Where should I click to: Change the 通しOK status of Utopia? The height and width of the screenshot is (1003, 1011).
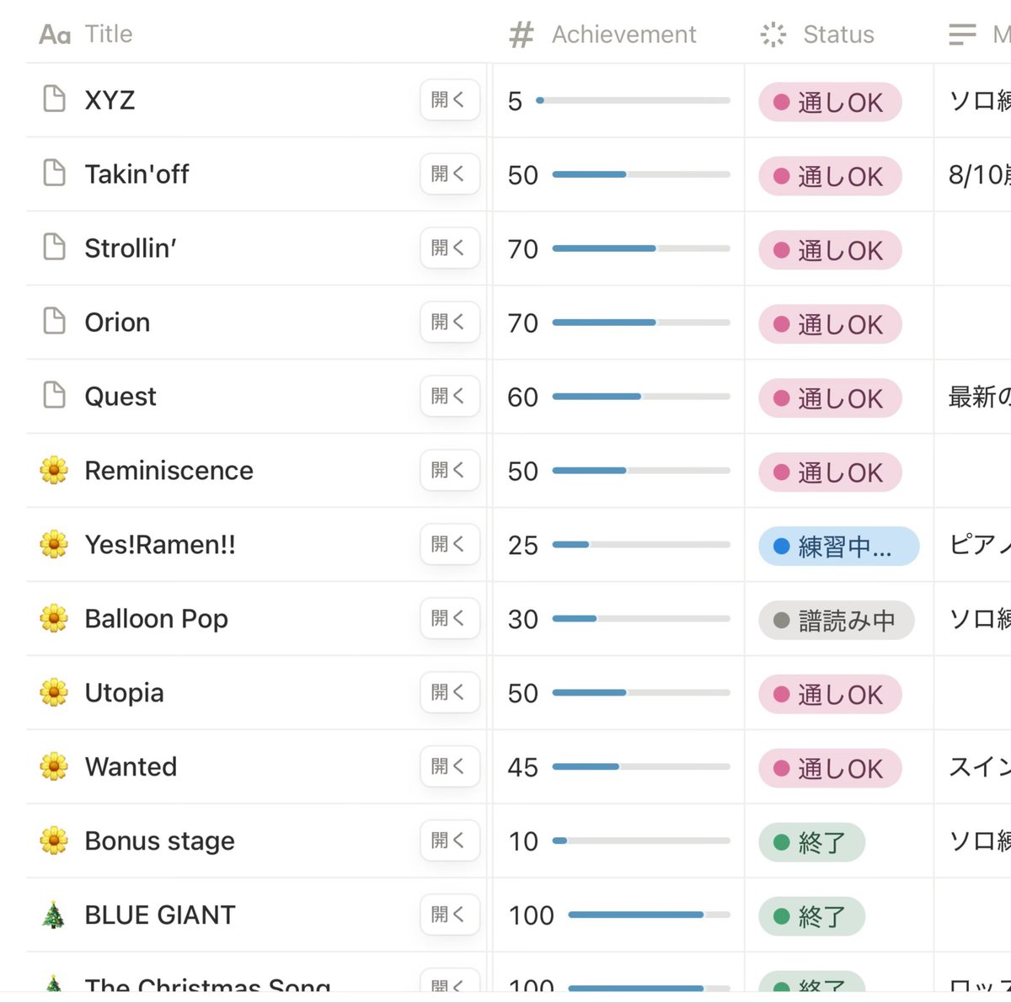coord(830,695)
